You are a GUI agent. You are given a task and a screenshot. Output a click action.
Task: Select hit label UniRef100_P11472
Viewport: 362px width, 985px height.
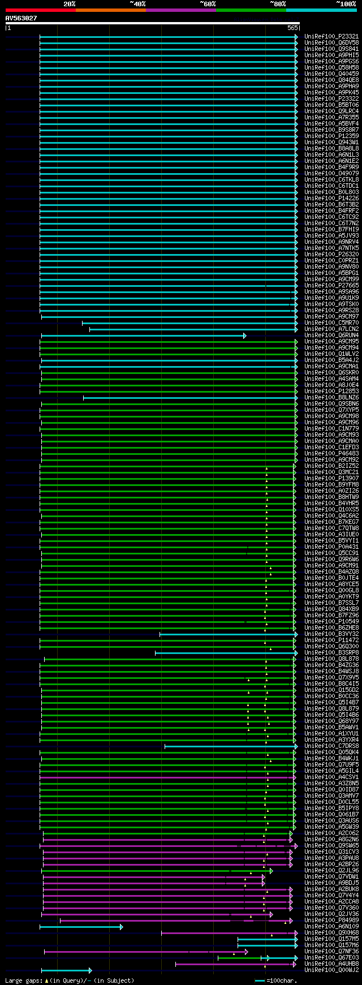point(331,640)
